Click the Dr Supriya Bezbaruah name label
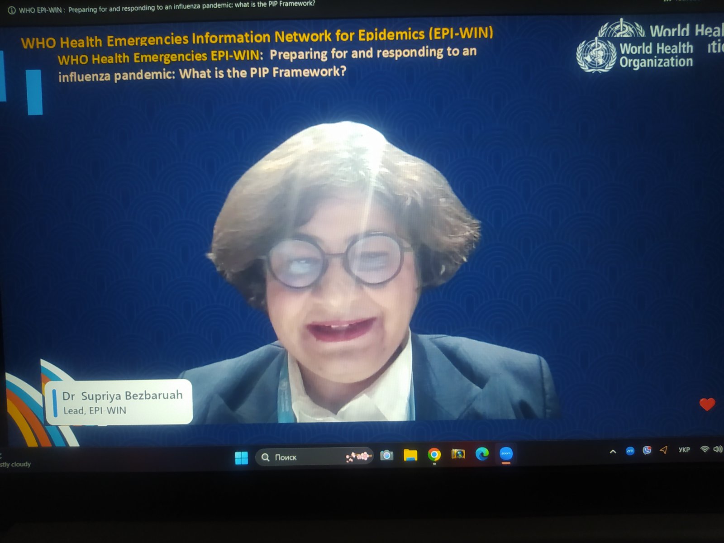This screenshot has height=543, width=724. 122,396
